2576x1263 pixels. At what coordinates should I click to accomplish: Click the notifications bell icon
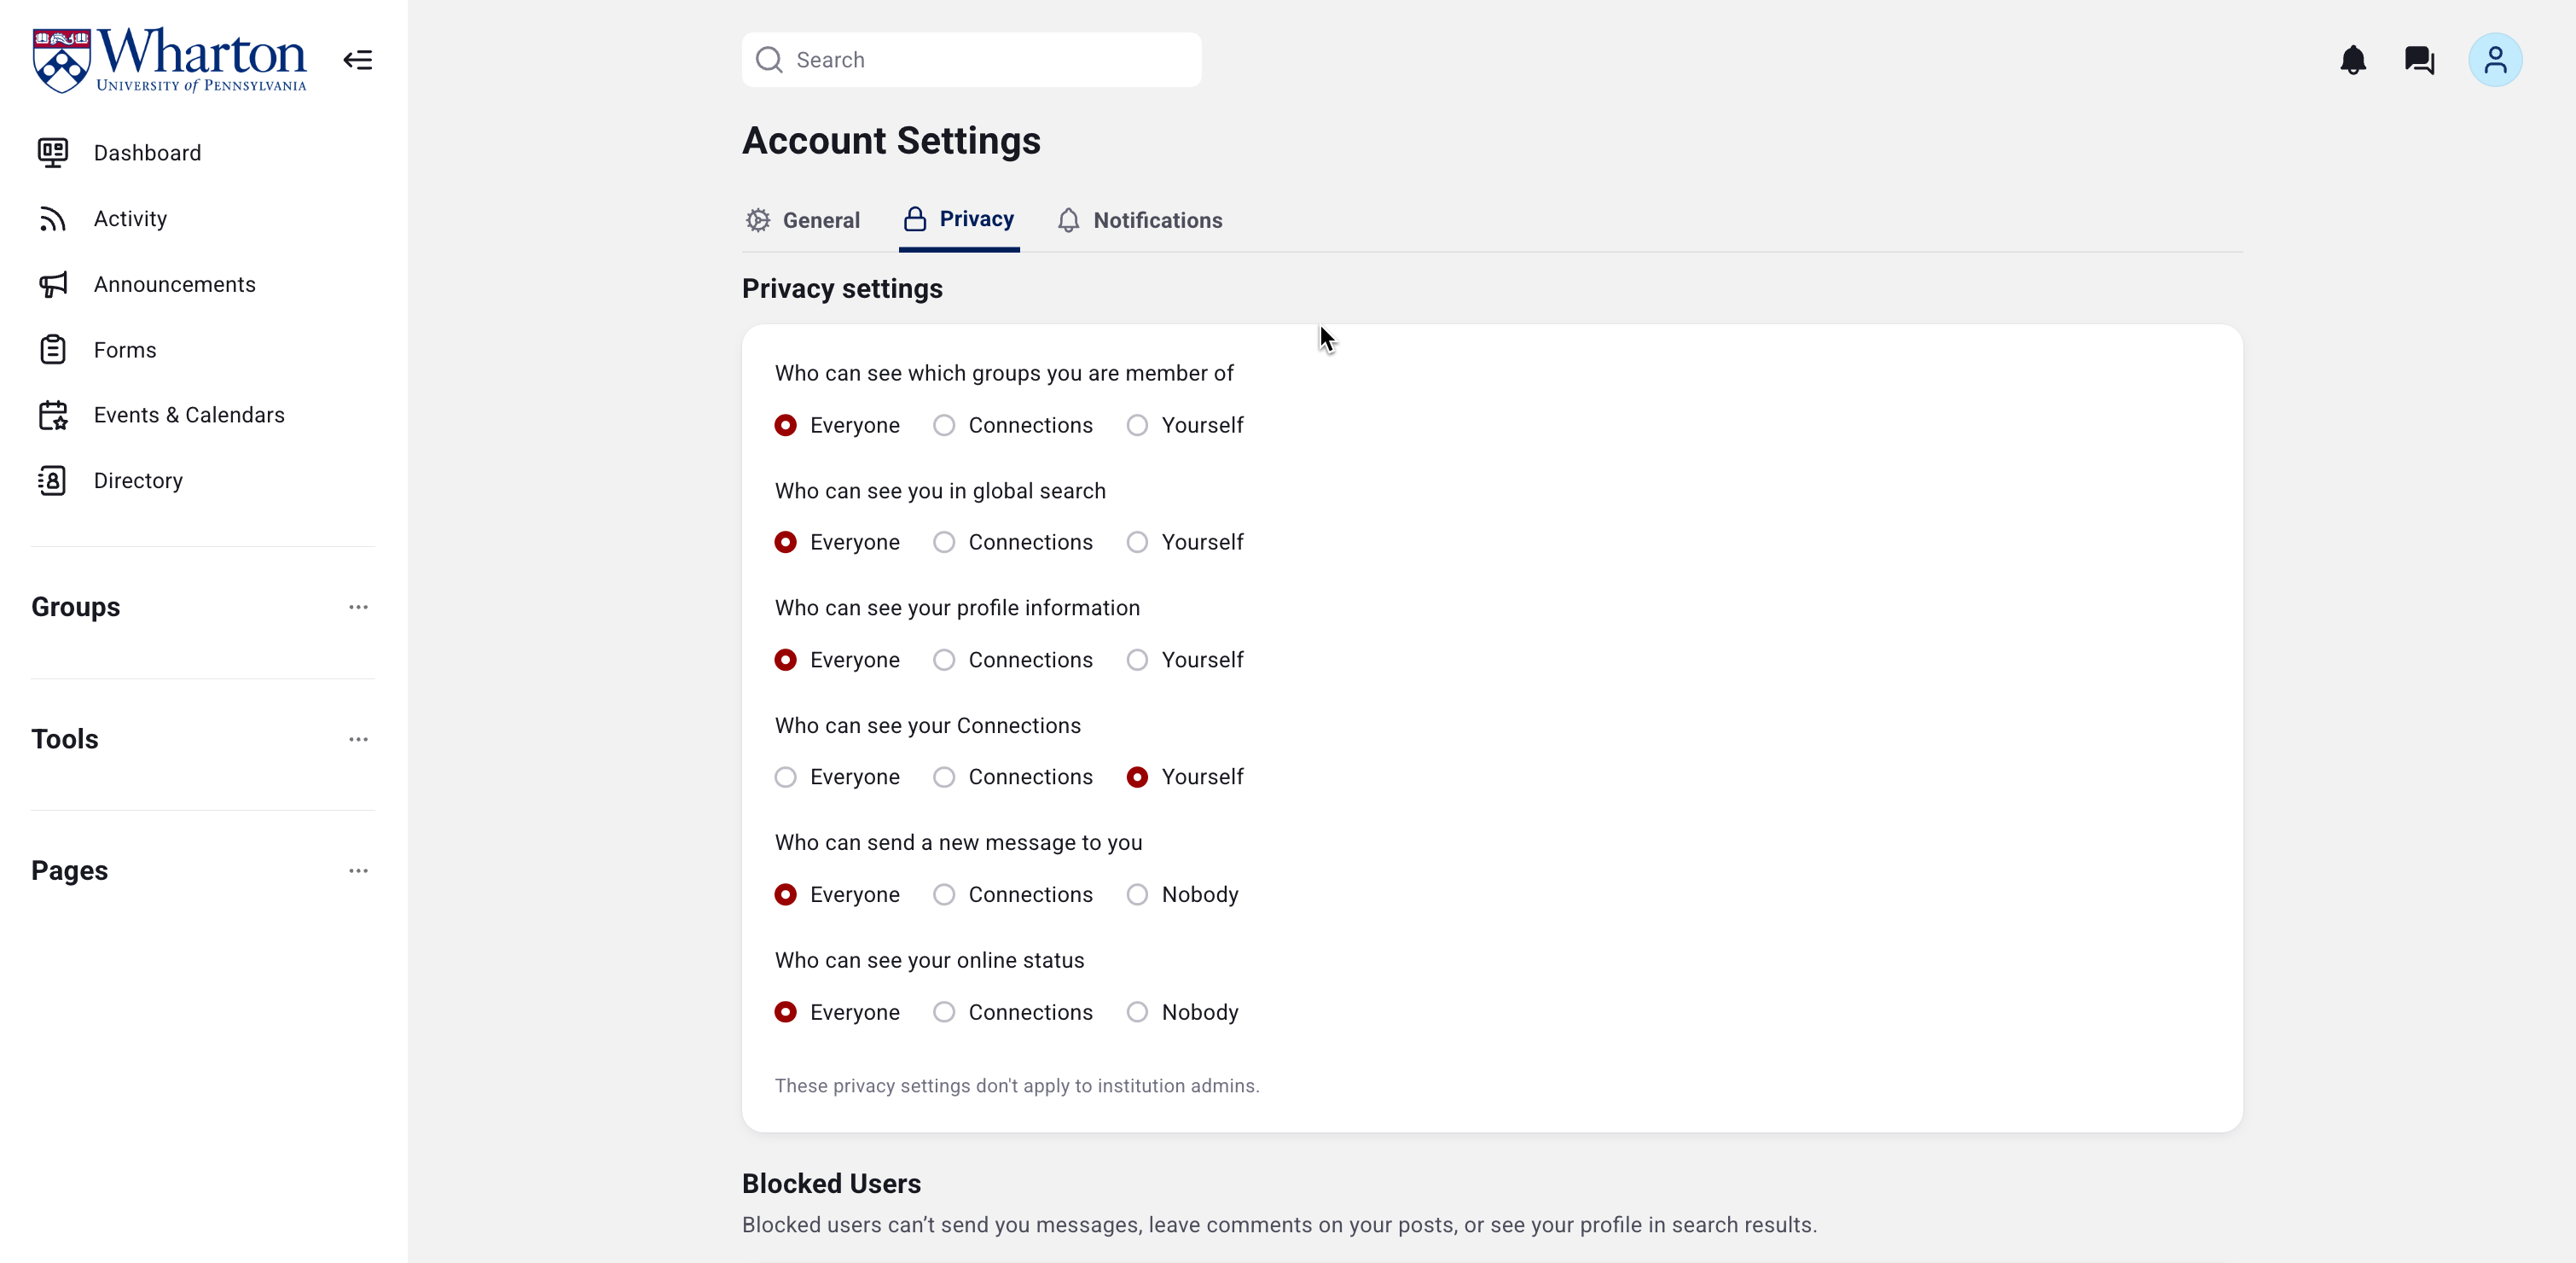tap(2353, 60)
